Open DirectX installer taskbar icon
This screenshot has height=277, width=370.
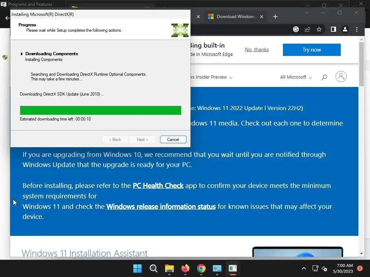coord(233,268)
